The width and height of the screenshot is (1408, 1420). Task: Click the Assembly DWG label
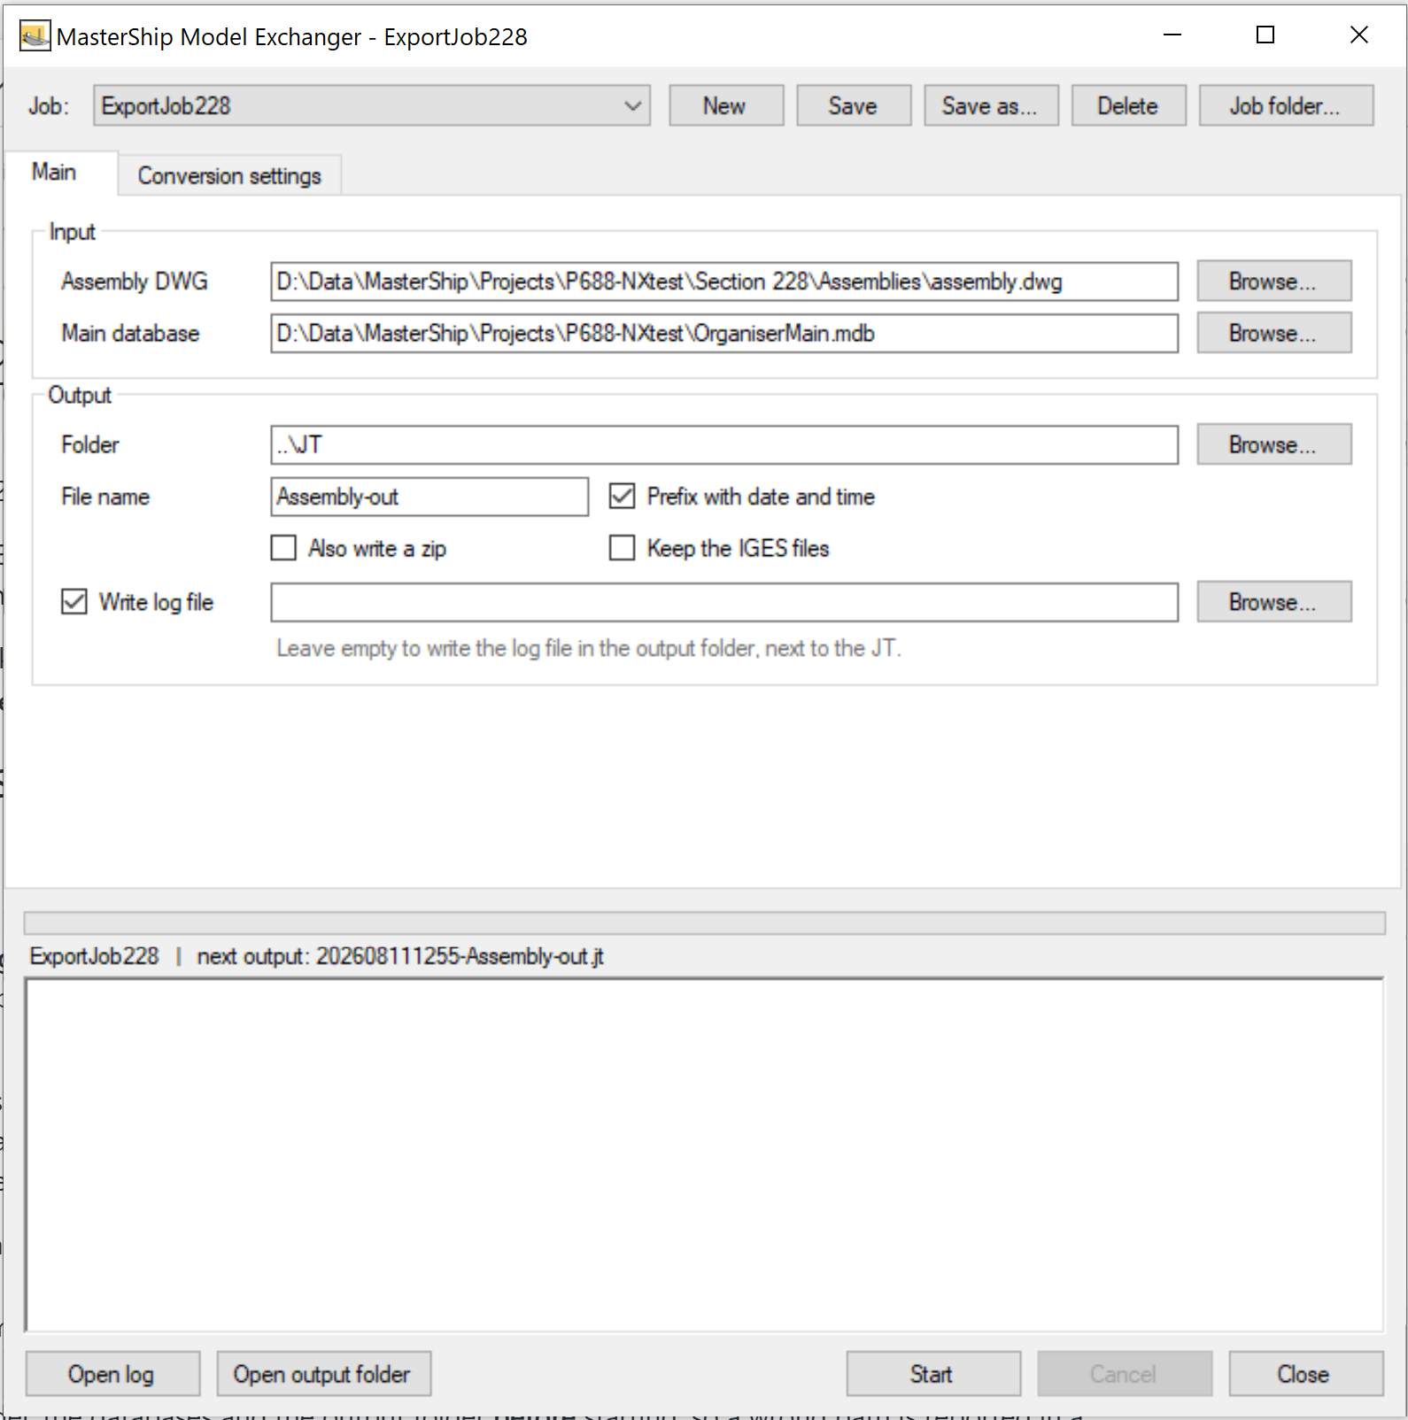[x=135, y=282]
